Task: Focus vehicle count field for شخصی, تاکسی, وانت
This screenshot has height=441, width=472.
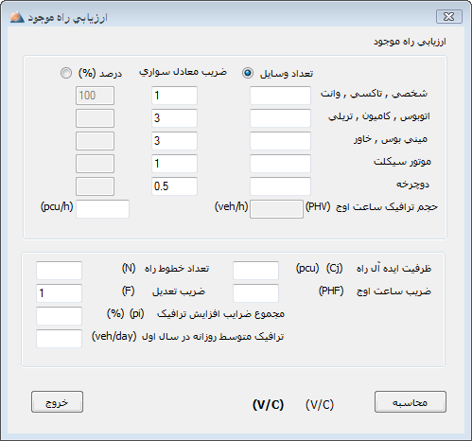Action: pyautogui.click(x=280, y=96)
